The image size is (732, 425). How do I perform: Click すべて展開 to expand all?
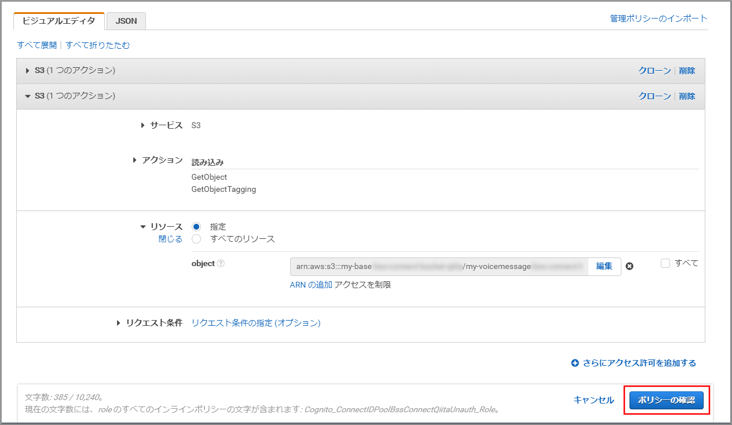point(37,45)
